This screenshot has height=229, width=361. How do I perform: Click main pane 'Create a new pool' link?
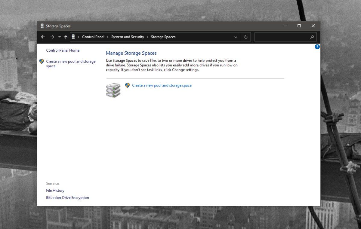coord(162,85)
